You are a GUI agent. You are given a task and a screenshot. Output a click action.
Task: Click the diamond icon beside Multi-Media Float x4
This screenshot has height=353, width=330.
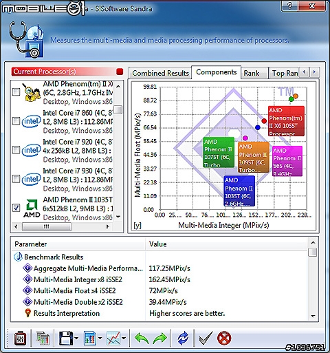[27, 290]
